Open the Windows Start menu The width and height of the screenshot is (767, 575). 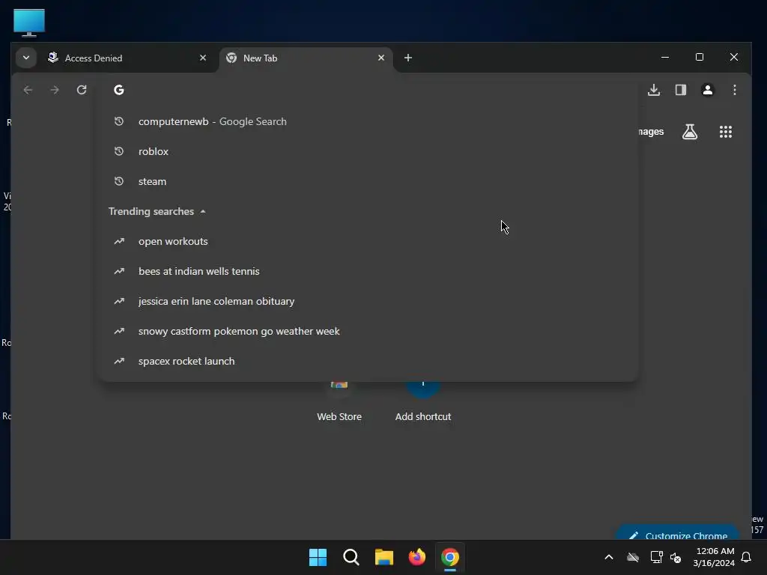coord(318,557)
